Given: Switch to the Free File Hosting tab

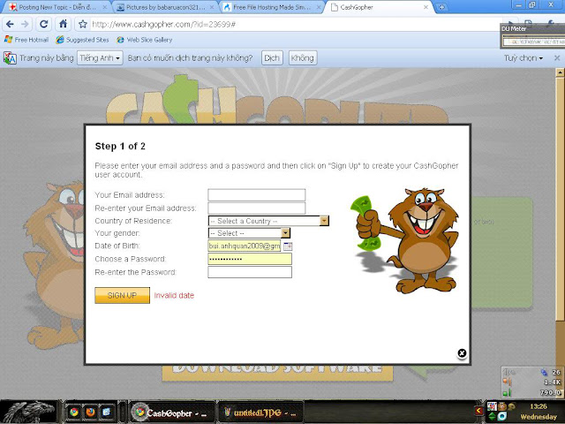Looking at the screenshot, I should pos(271,7).
